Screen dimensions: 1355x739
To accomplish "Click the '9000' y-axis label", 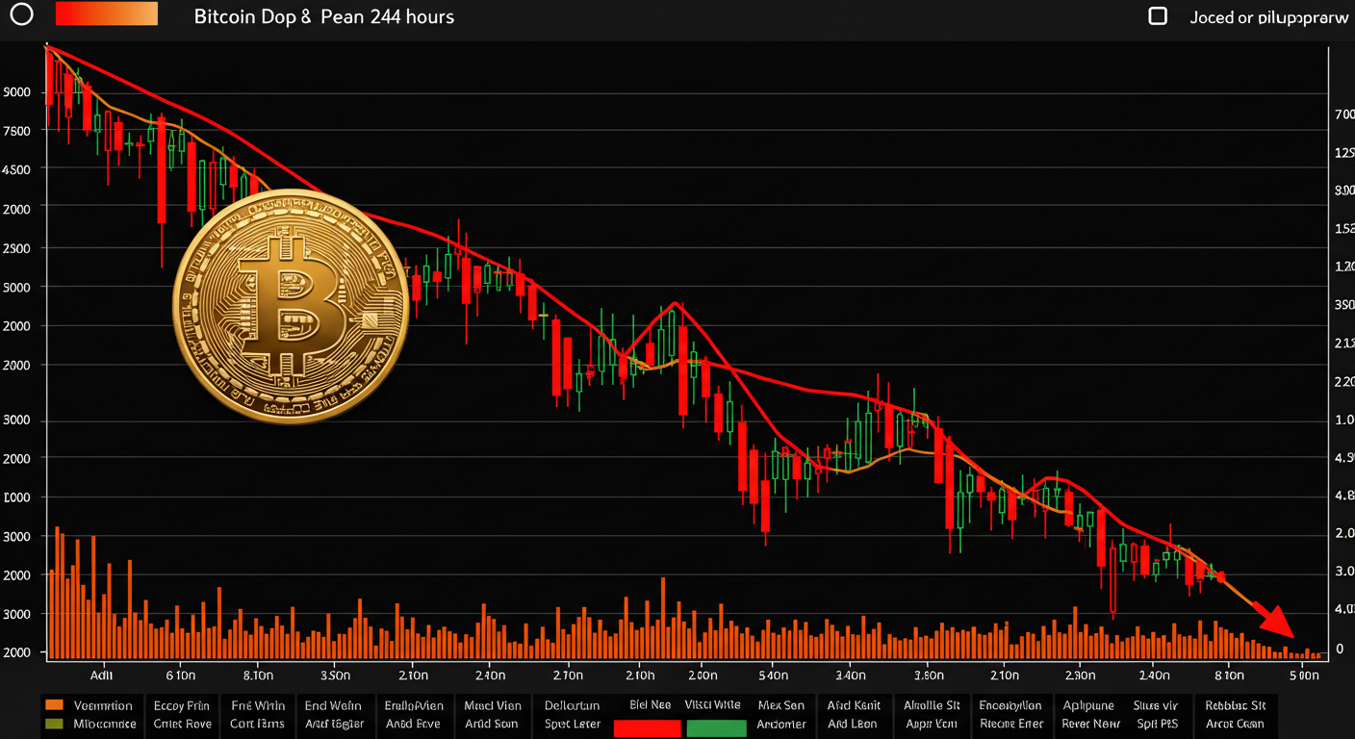I will coord(16,92).
